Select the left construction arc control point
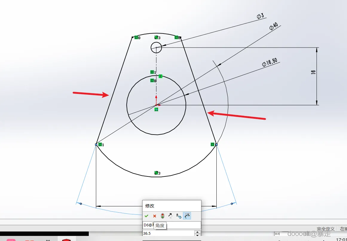The width and height of the screenshot is (347, 241). (81, 204)
